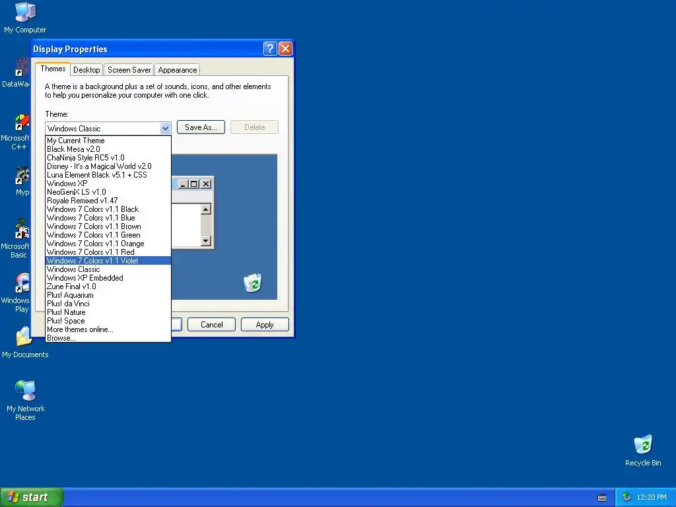The width and height of the screenshot is (676, 507).
Task: Switch to the Desktop tab
Action: coord(86,70)
